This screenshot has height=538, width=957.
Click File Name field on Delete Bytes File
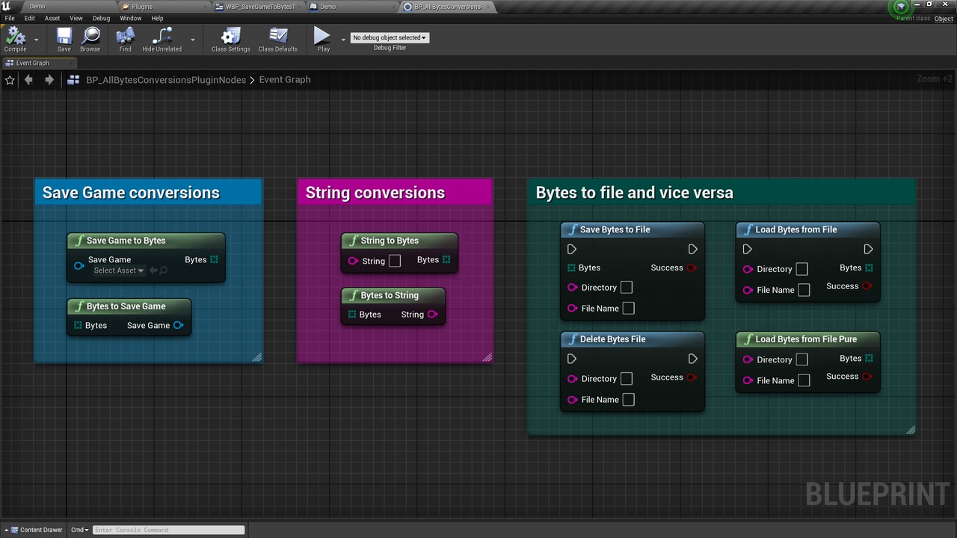[x=629, y=400]
